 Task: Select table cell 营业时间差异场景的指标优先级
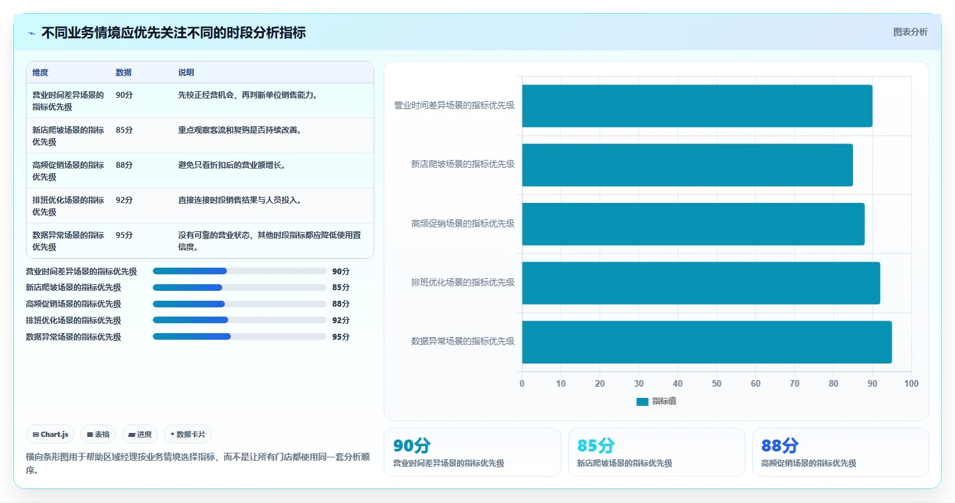click(x=69, y=100)
